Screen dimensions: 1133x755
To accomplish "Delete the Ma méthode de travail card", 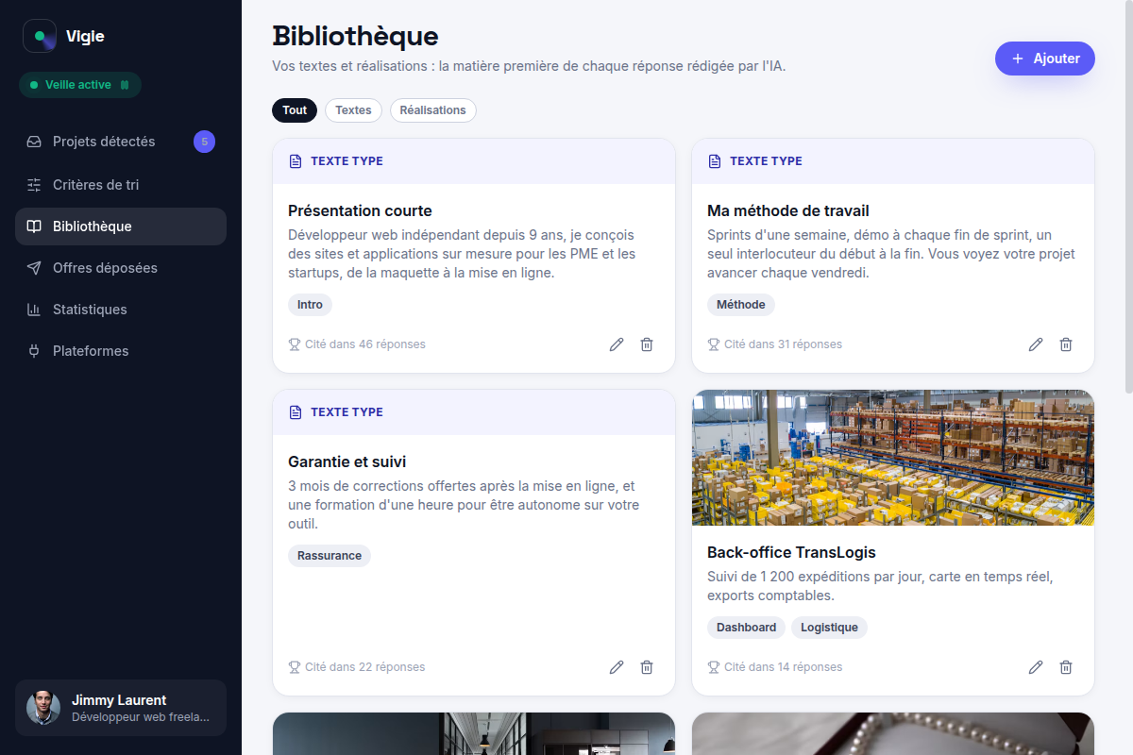I will (1066, 344).
